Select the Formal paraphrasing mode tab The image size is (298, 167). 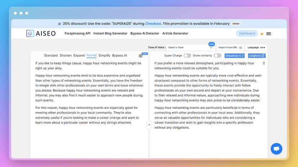[91, 56]
